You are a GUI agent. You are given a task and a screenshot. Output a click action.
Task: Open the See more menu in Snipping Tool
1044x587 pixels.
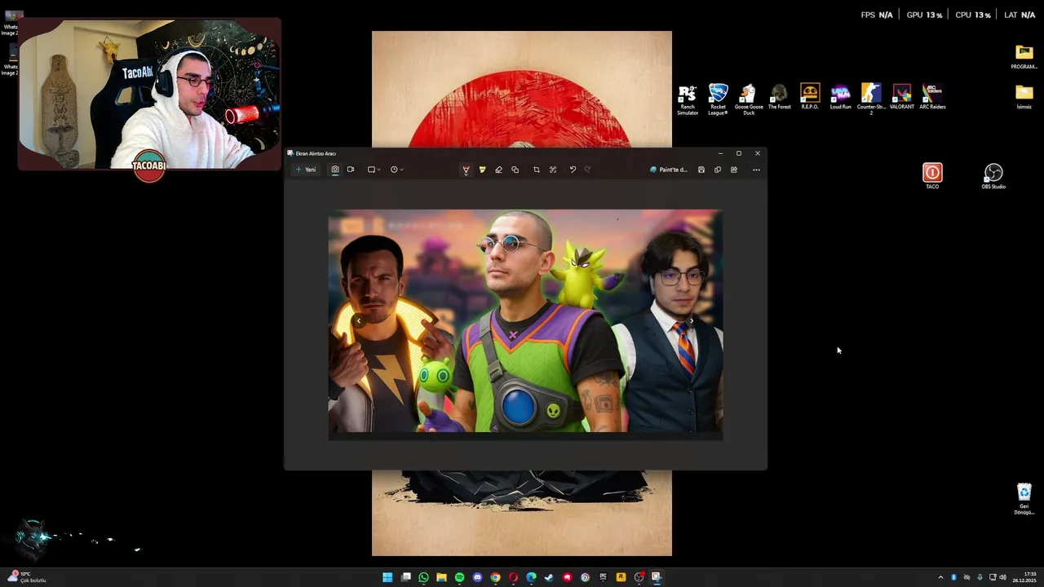point(756,170)
